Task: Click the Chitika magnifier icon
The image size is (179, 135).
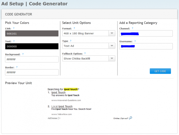Action: [x=131, y=118]
